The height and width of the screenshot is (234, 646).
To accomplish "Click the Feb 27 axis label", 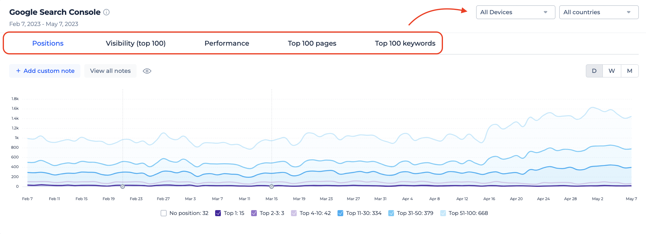I will [x=163, y=199].
